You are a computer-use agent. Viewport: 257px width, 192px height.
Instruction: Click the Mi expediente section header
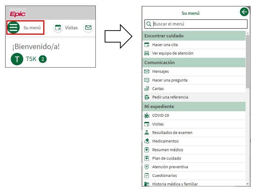(x=194, y=106)
